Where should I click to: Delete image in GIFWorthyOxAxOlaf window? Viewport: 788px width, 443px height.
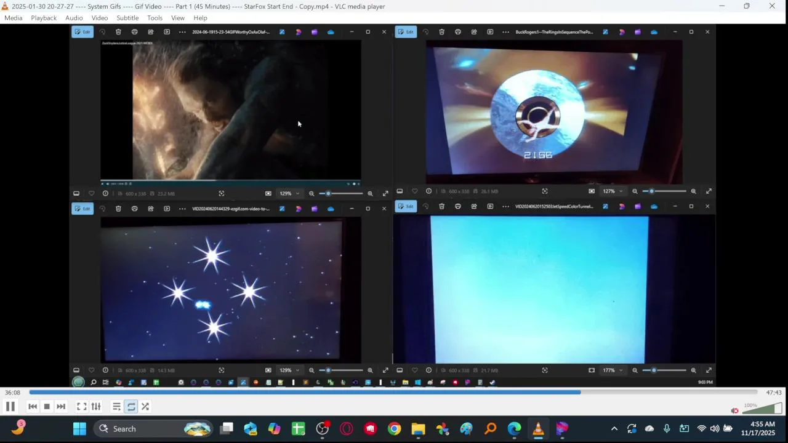[118, 32]
